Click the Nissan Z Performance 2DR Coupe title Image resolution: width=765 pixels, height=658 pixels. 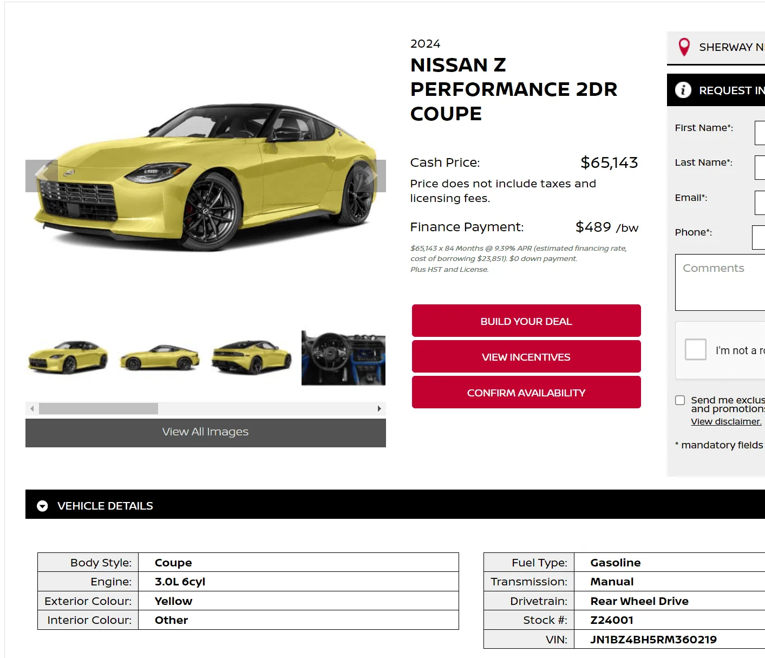pos(514,89)
